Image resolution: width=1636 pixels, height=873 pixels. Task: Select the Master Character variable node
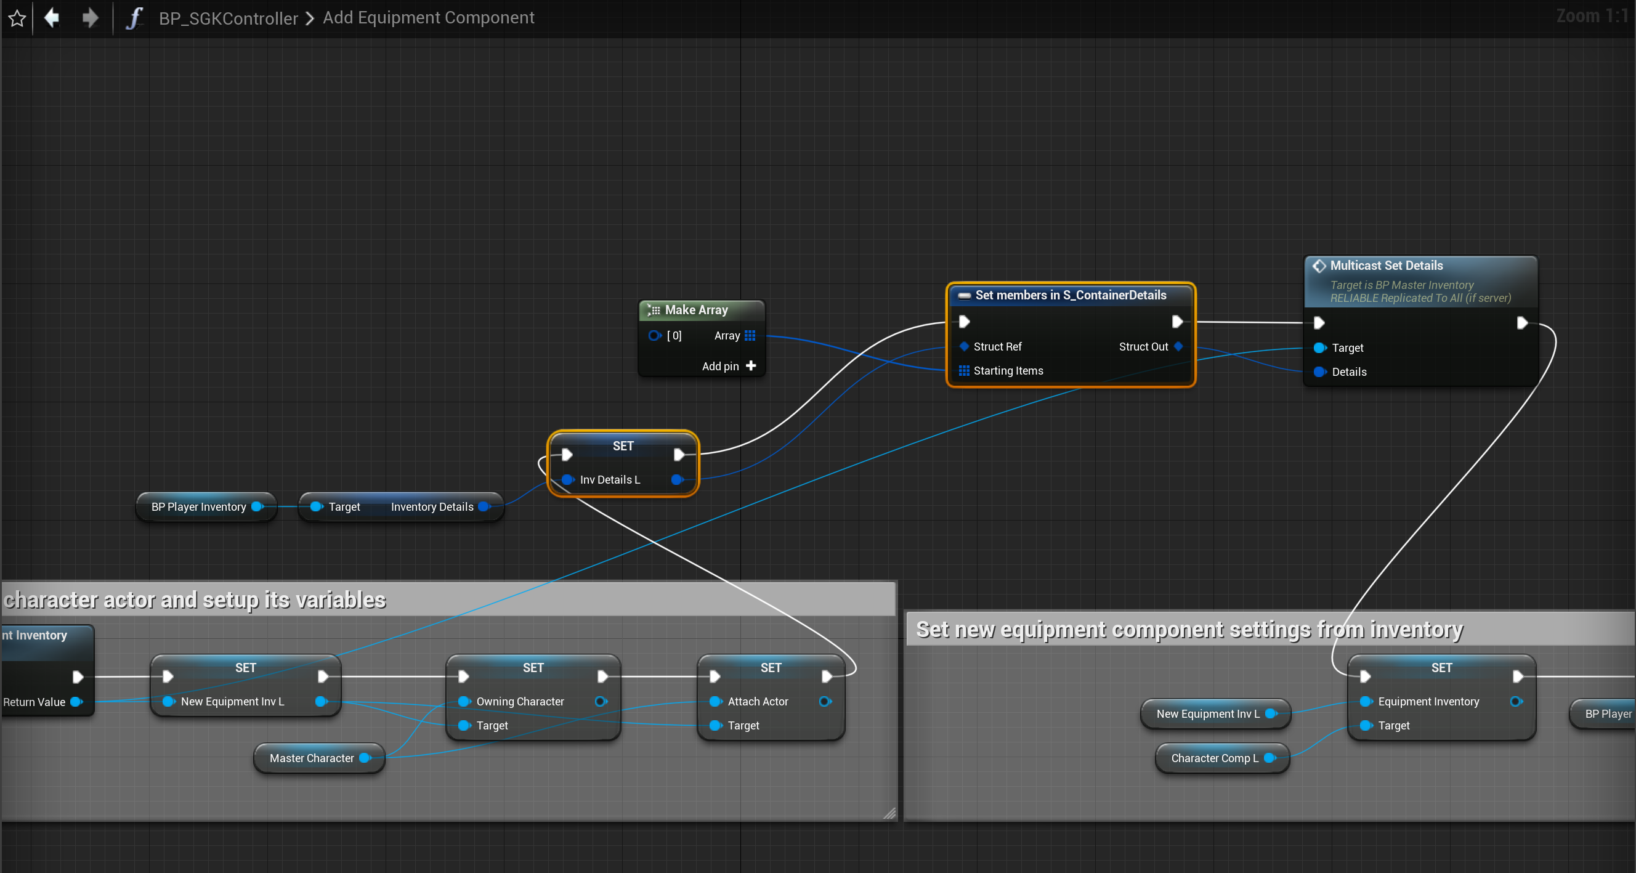[311, 758]
